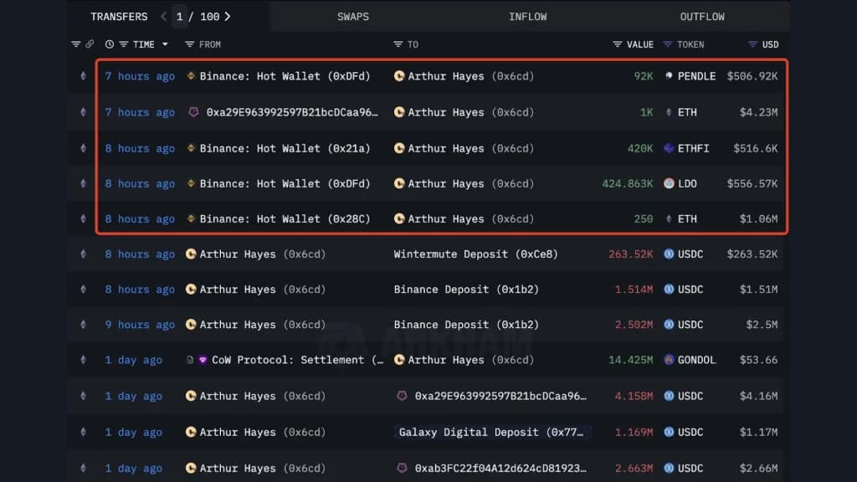Sort by time using the arrow beside TIME

(x=165, y=44)
